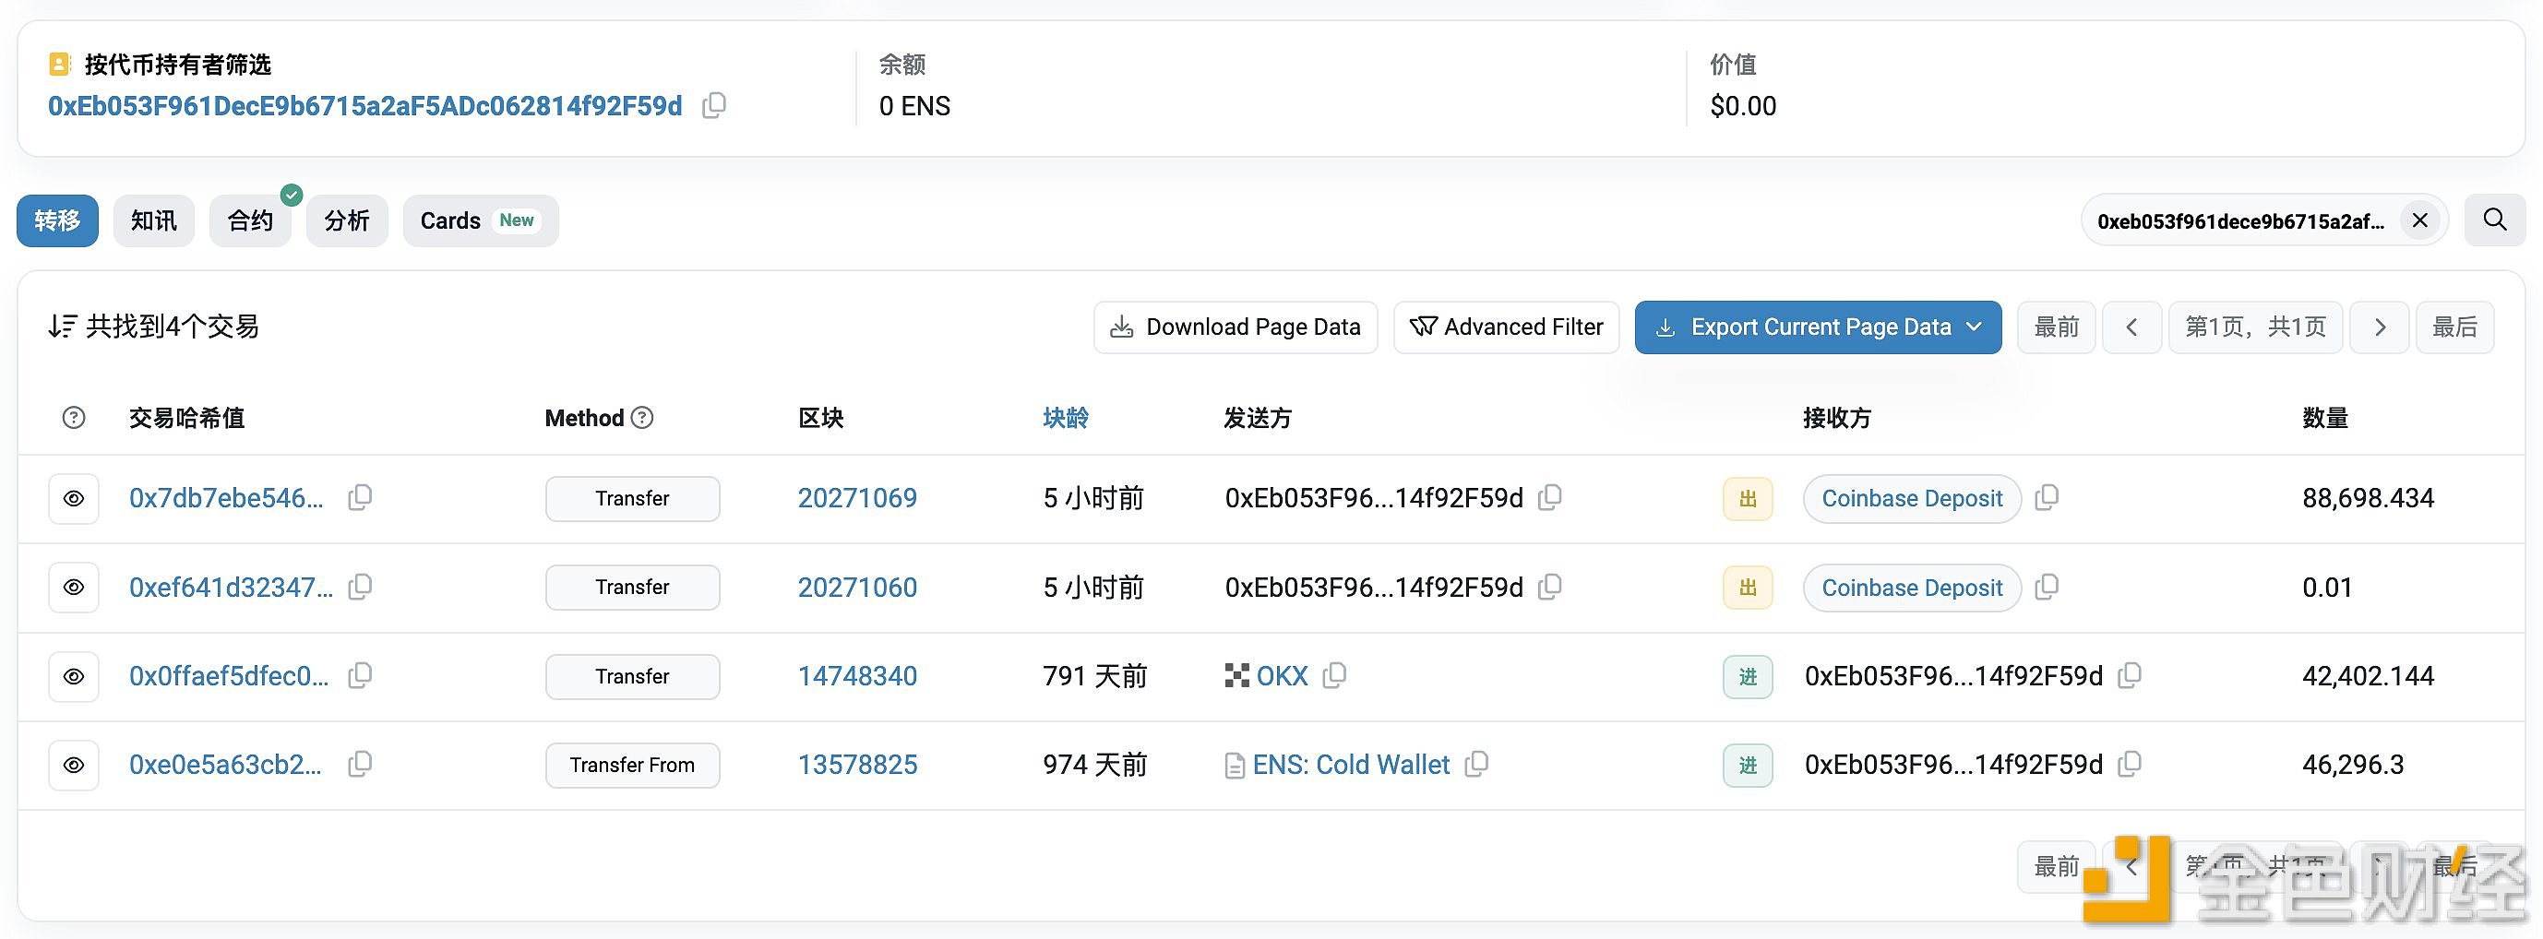The image size is (2543, 939).
Task: Click the 974 天前 age cell
Action: [x=1094, y=765]
